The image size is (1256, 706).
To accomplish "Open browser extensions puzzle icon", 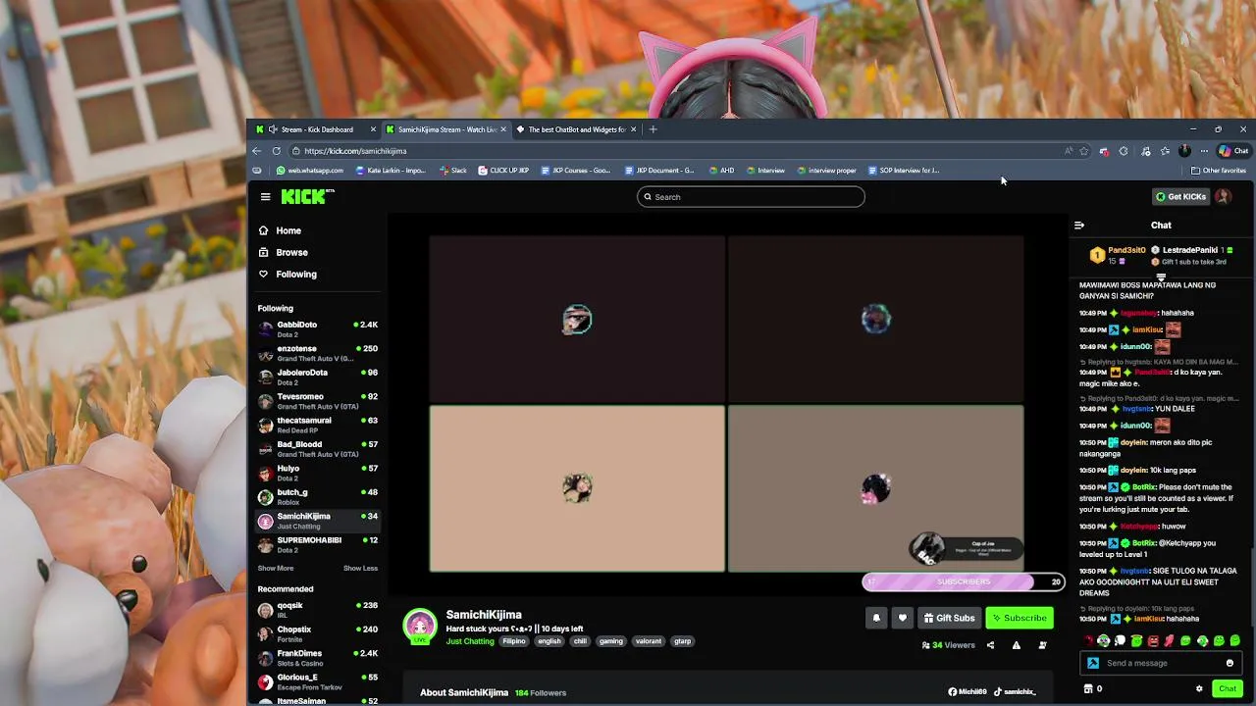I will 1124,151.
